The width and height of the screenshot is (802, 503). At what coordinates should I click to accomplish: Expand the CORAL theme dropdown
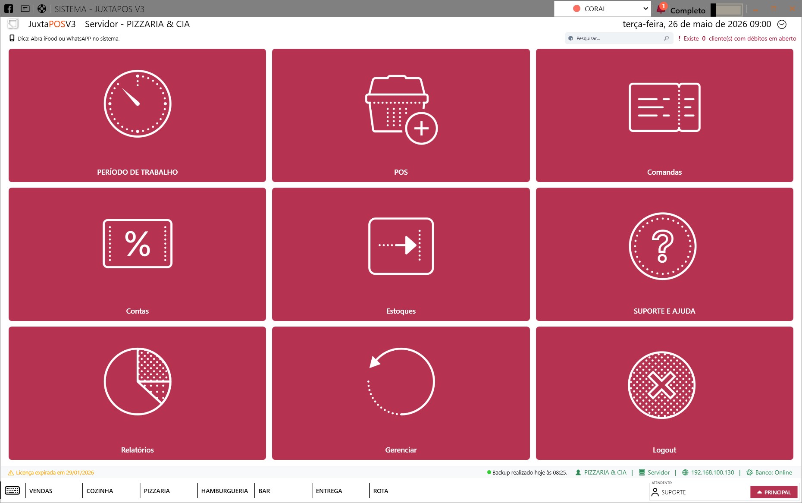pos(602,9)
